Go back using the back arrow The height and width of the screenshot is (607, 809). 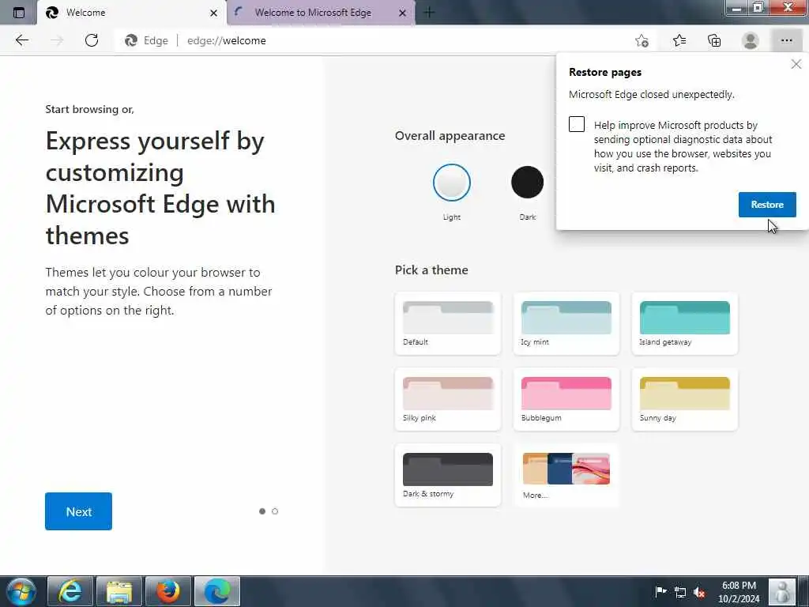coord(21,40)
